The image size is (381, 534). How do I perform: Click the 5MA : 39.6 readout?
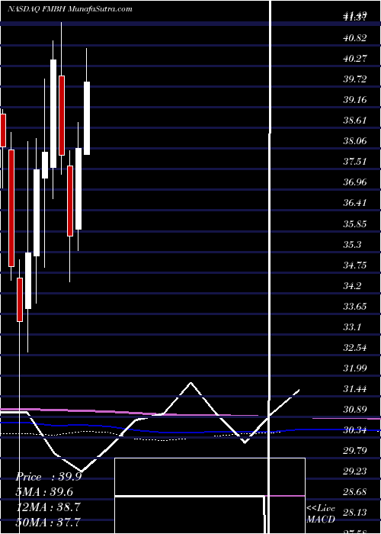point(45,492)
